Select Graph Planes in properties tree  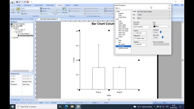click(122, 17)
